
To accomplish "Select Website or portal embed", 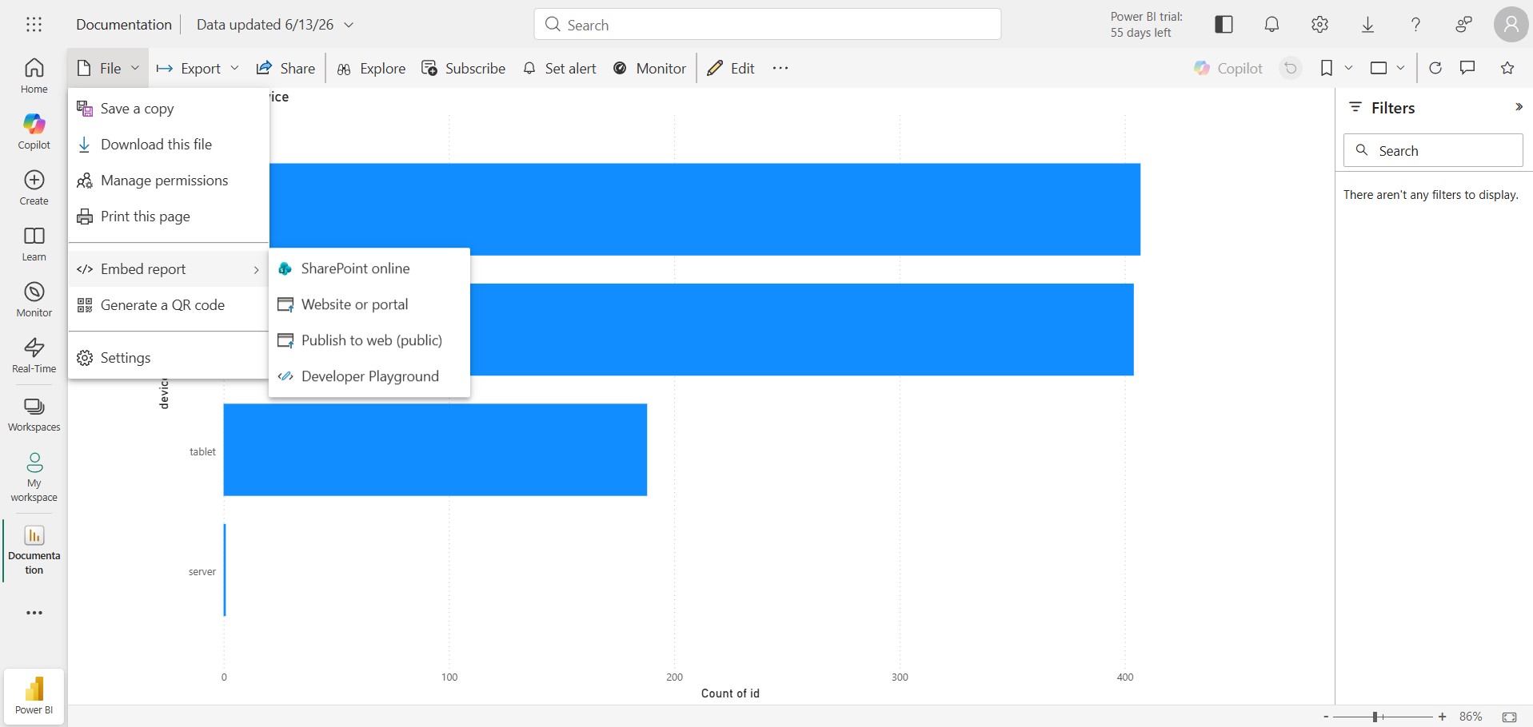I will tap(369, 304).
